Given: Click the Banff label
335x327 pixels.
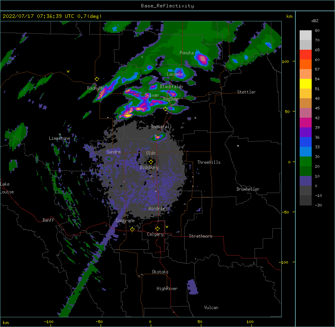Looking at the screenshot, I should (x=48, y=220).
